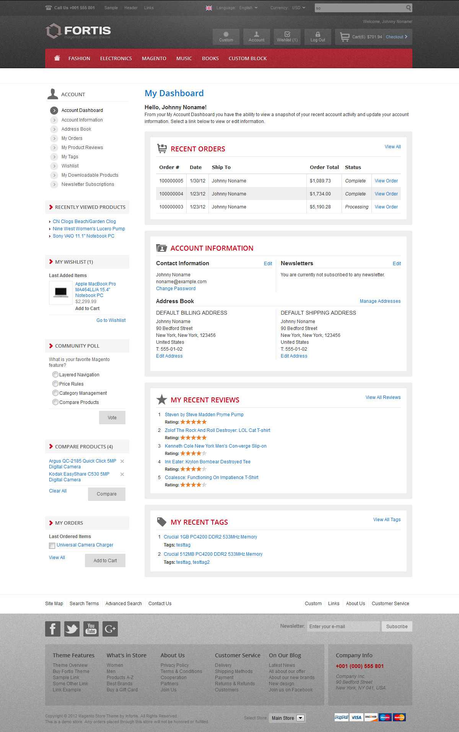Select the Compare Products poll option
The height and width of the screenshot is (732, 459).
click(x=55, y=402)
